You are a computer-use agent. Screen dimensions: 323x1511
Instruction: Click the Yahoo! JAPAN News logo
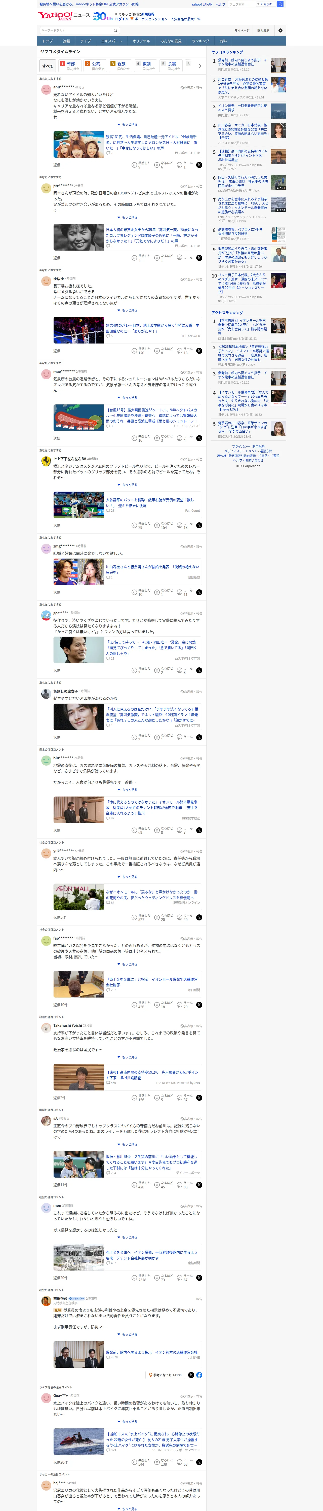point(64,16)
